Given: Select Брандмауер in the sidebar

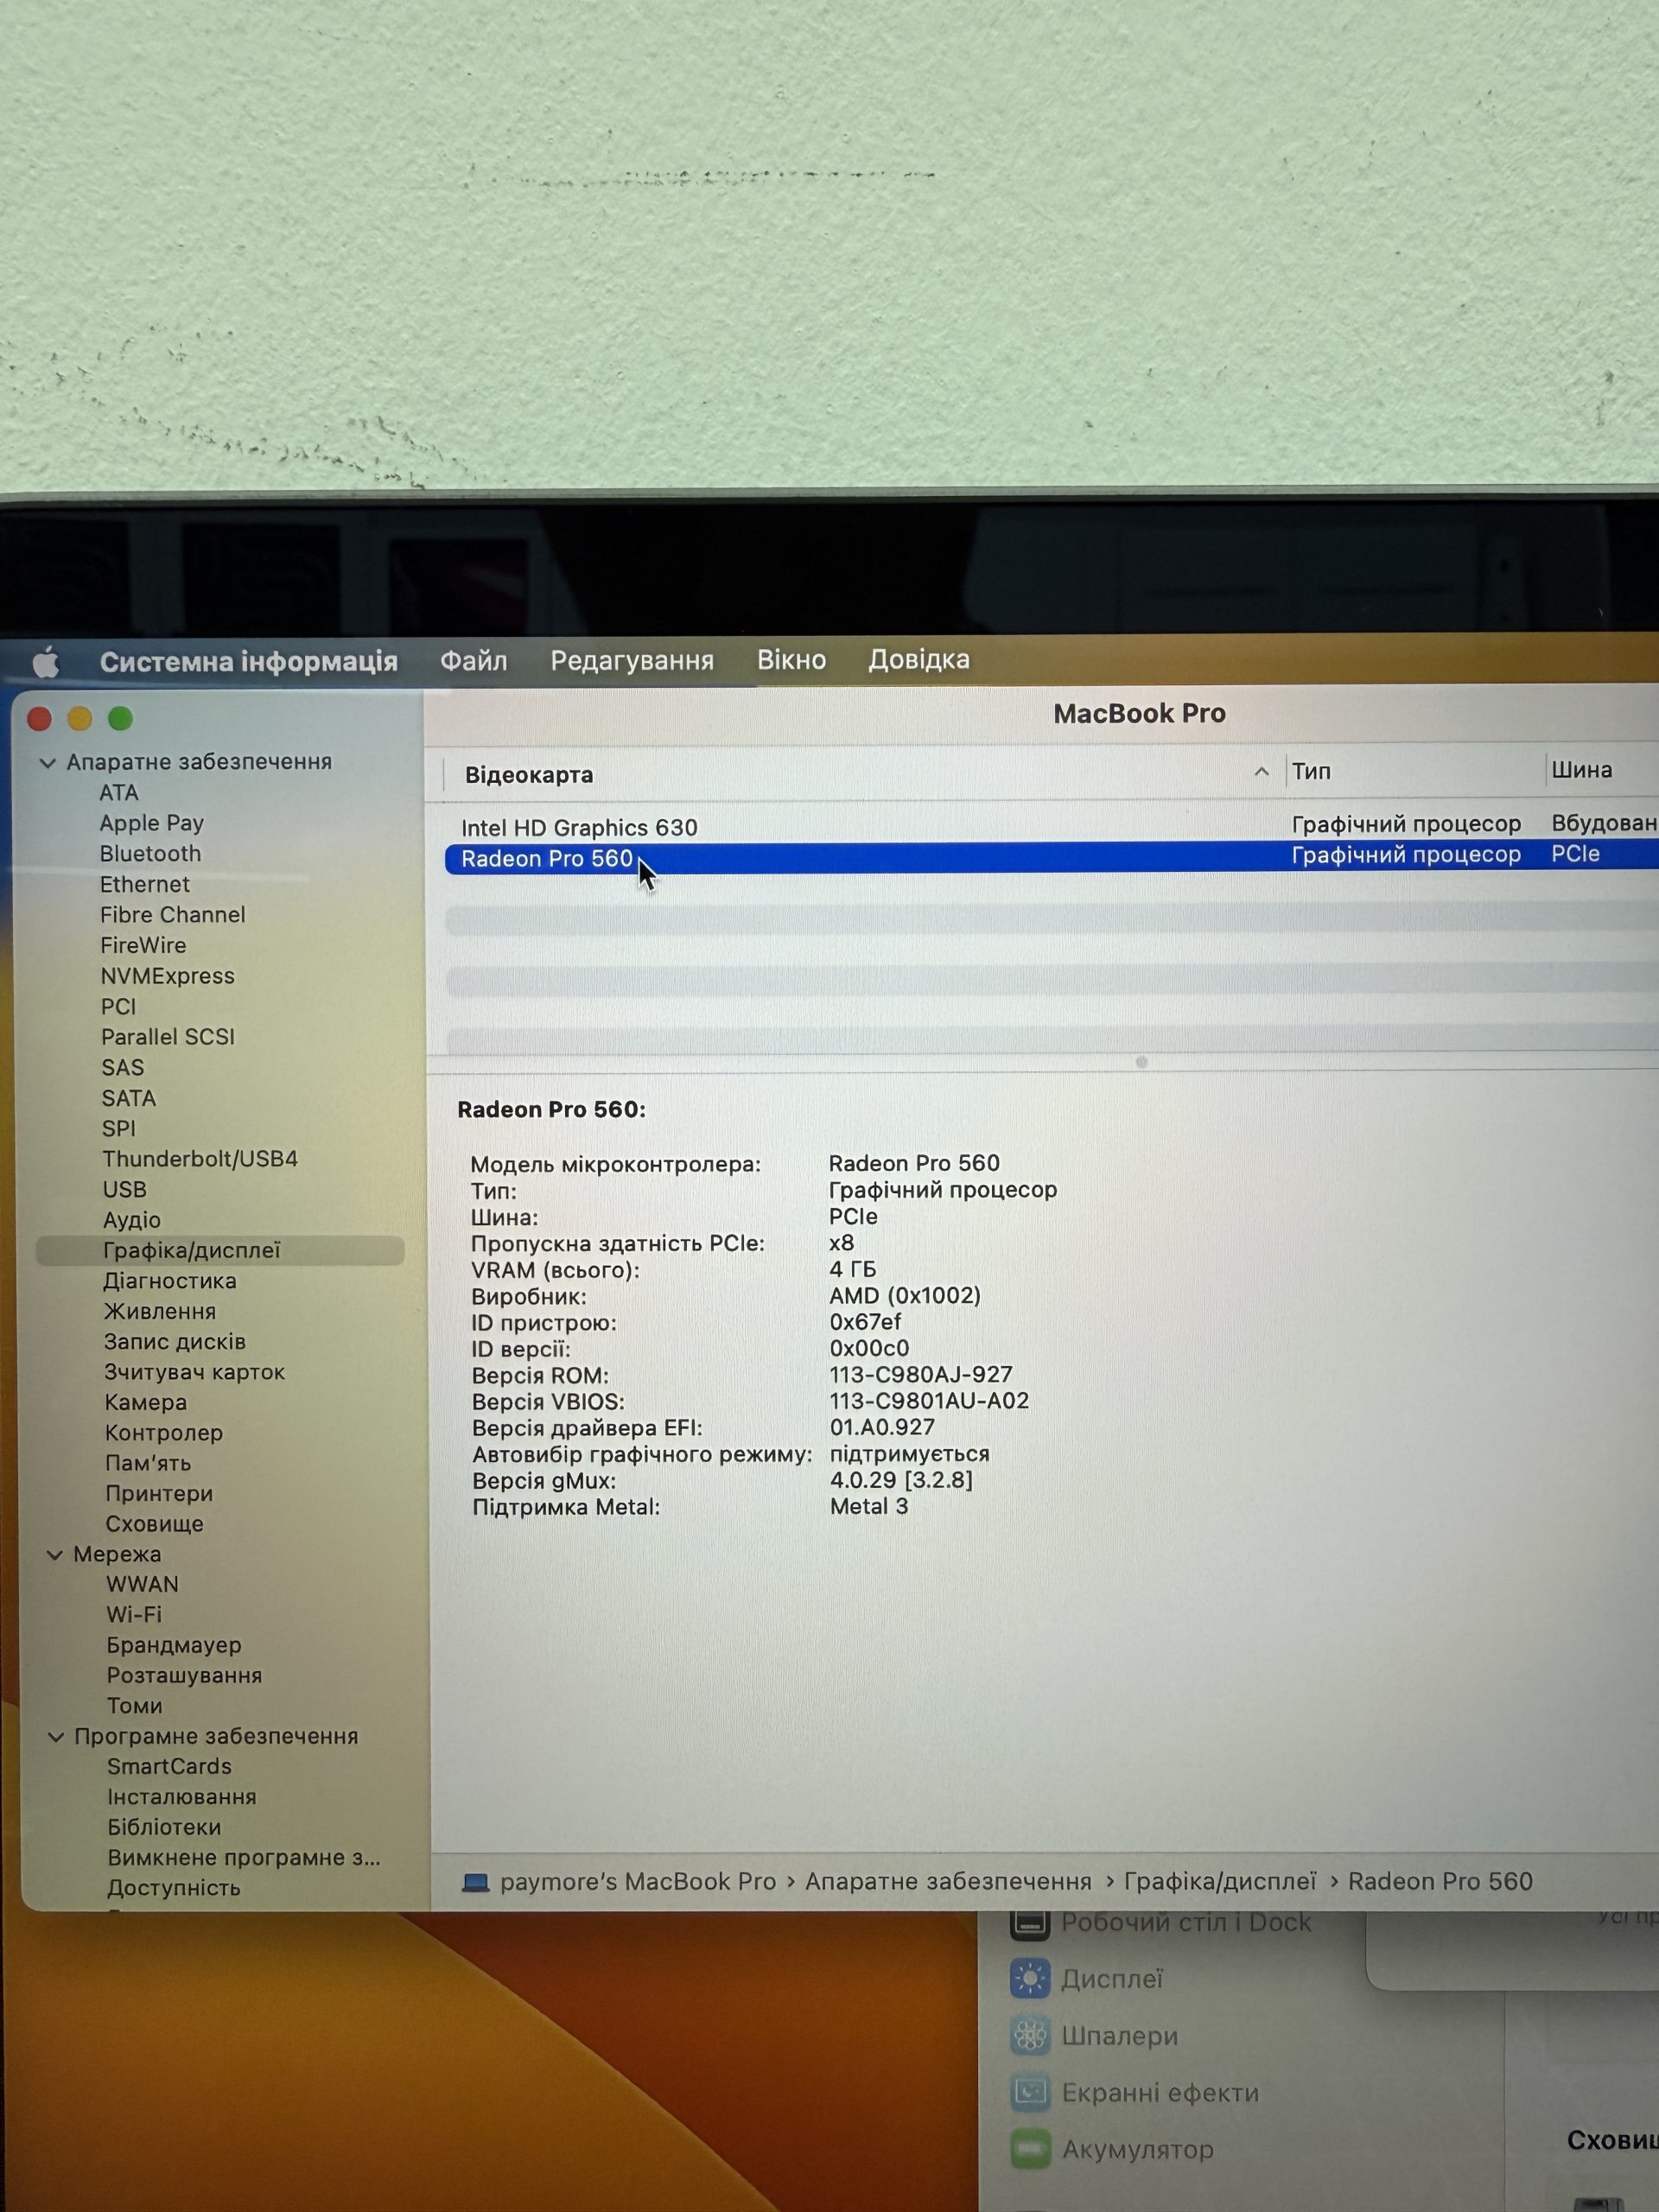Looking at the screenshot, I should point(174,1646).
